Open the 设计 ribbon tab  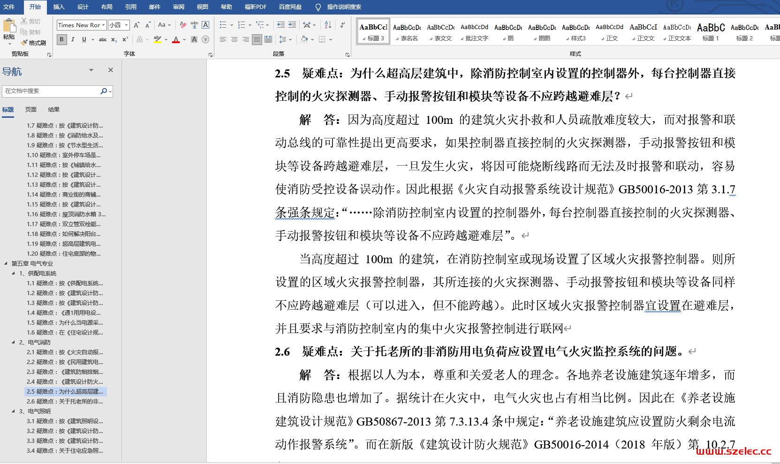[83, 7]
